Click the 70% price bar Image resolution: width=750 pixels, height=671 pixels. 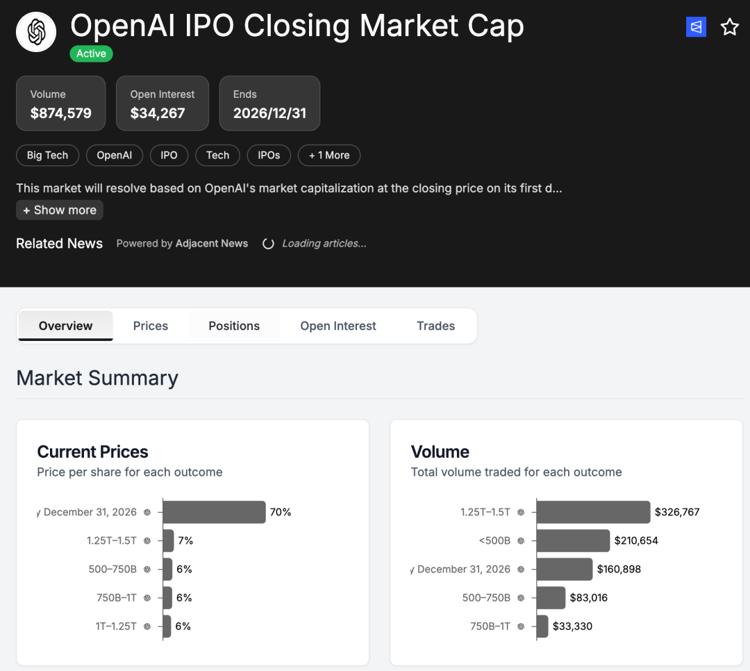[213, 512]
